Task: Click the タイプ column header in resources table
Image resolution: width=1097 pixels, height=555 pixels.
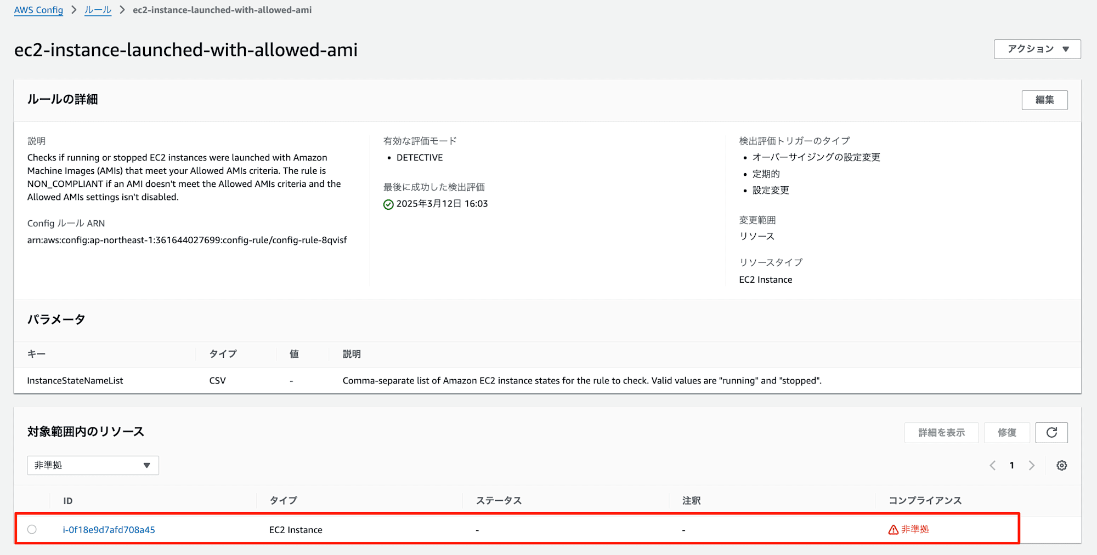Action: [x=283, y=501]
